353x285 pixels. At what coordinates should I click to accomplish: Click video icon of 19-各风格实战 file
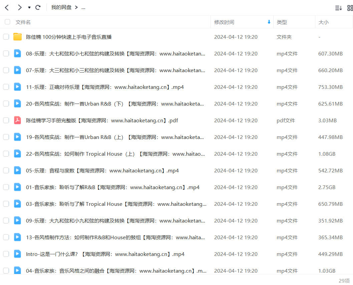tap(17, 137)
